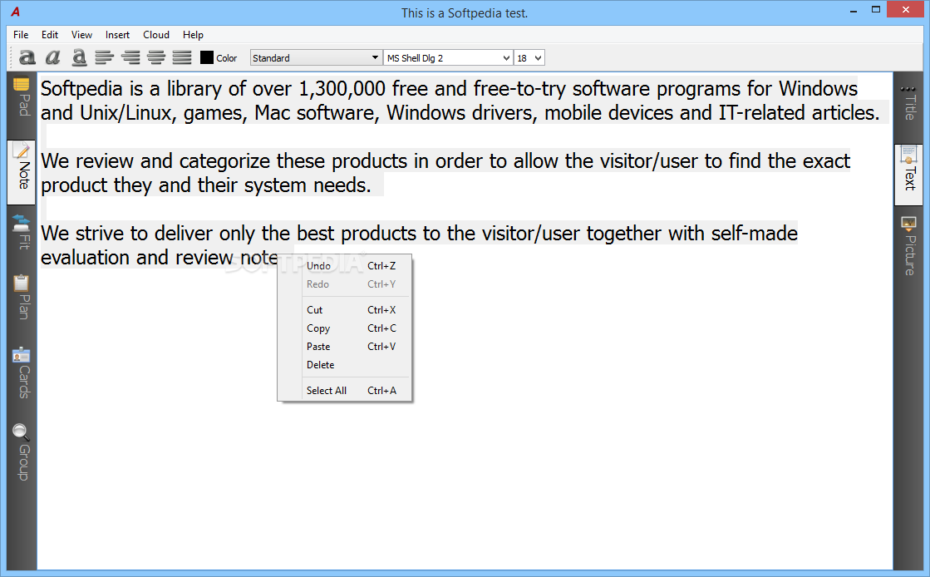Viewport: 930px width, 577px height.
Task: Click the red A application icon
Action: pos(16,12)
